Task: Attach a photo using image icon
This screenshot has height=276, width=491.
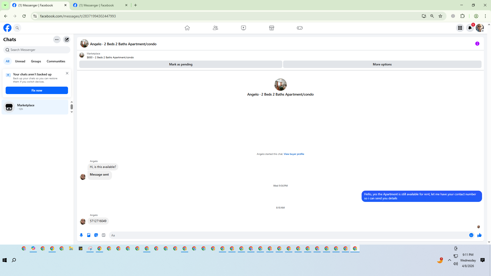Action: [x=89, y=235]
